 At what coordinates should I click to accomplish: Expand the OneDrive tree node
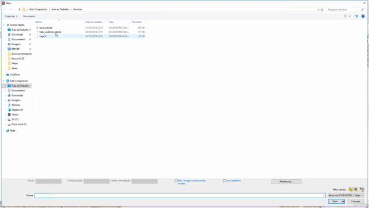4,75
